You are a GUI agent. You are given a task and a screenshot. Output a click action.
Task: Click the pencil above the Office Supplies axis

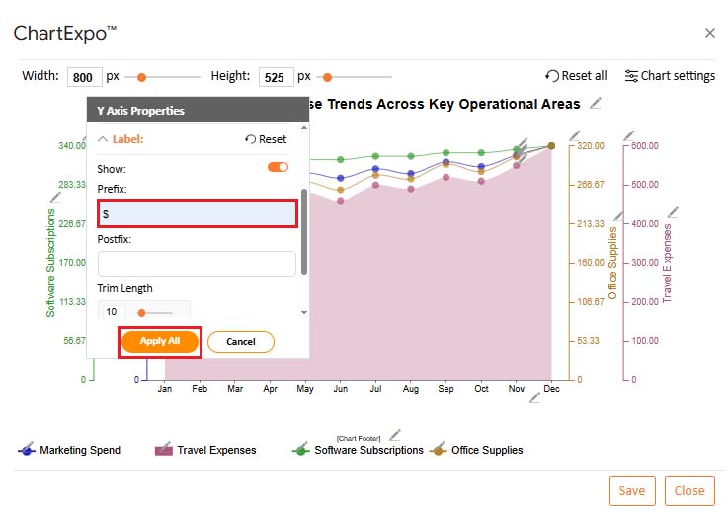point(576,134)
